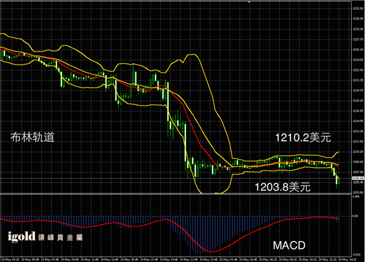Click the 20 May 14:15 time axis label

coord(347,259)
